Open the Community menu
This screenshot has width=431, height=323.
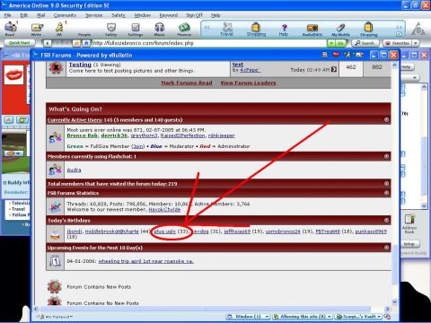point(65,15)
